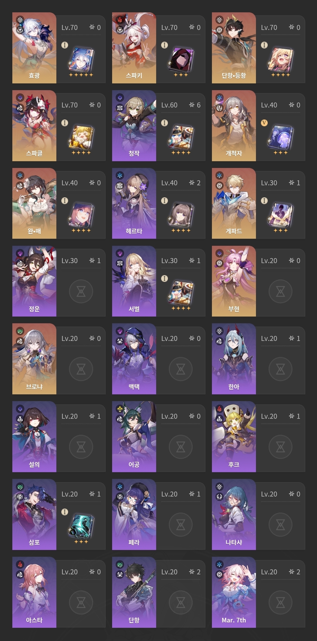Click 청작's eidolon count 6 indicator

click(195, 105)
